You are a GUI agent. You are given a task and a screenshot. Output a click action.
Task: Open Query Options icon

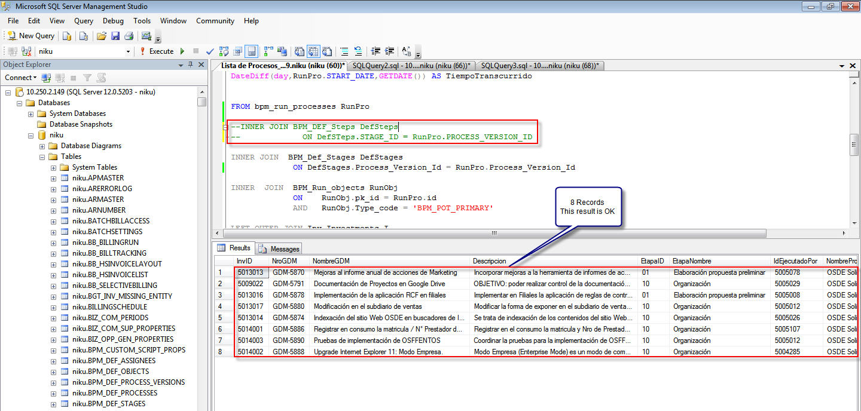click(238, 51)
